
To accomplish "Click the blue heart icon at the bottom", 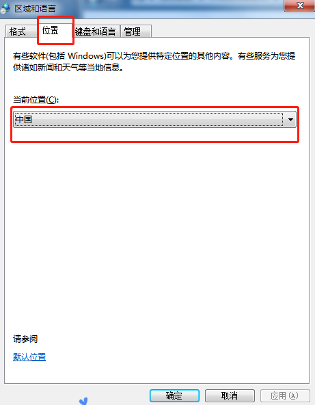I will coord(83,401).
